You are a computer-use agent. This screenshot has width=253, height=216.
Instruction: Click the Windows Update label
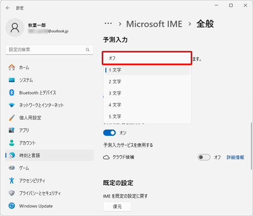click(36, 206)
